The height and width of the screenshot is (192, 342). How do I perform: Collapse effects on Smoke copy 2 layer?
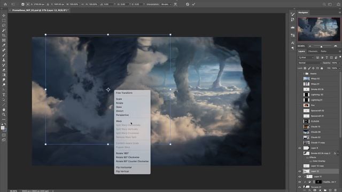click(338, 153)
